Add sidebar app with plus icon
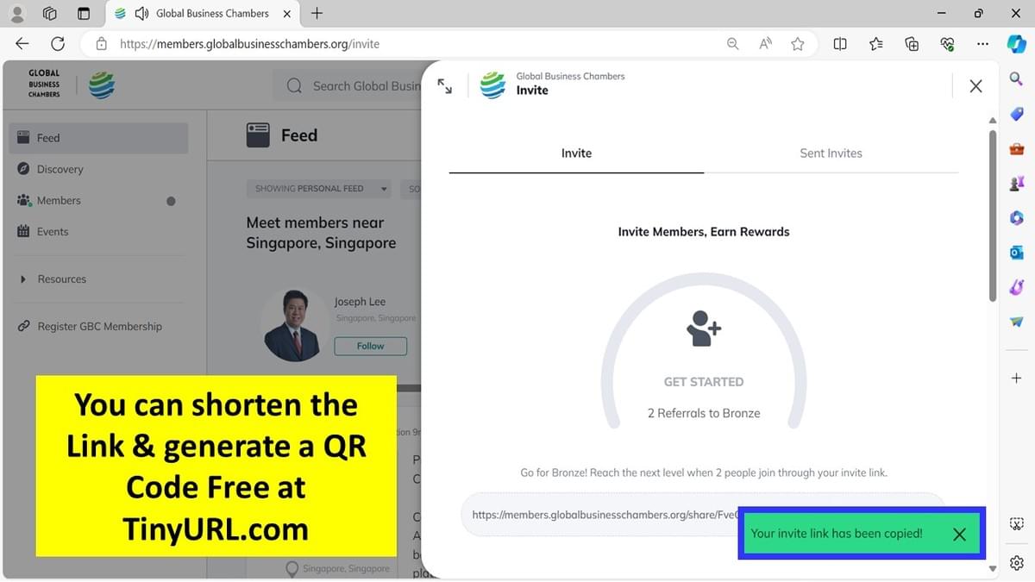This screenshot has height=582, width=1035. tap(1016, 378)
